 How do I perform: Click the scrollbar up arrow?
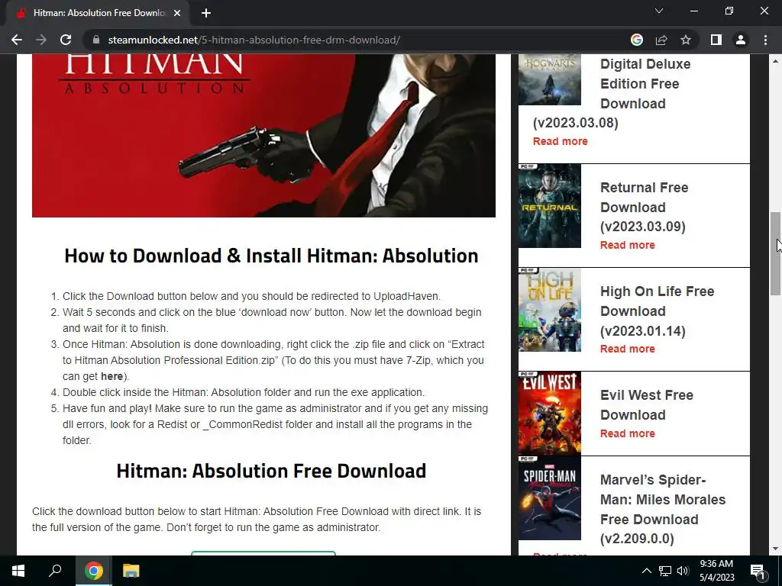click(x=775, y=61)
